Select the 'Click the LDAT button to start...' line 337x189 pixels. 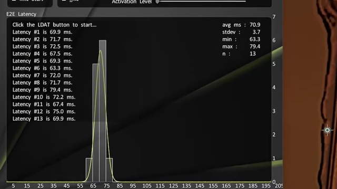point(54,25)
